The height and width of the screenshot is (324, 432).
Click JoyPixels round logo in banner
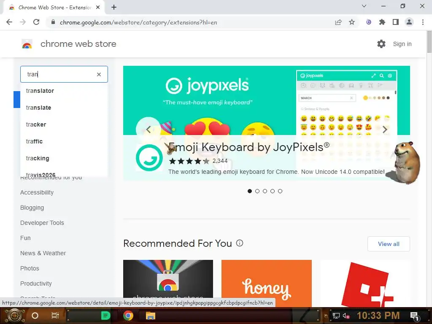[x=149, y=158]
